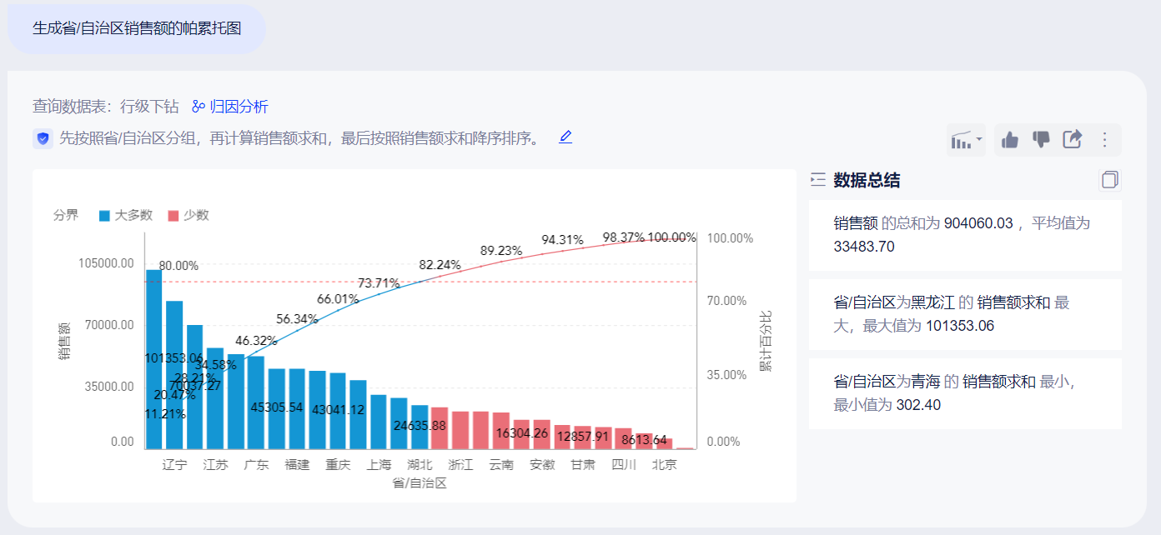1161x535 pixels.
Task: Toggle the 少数 legend series
Action: [x=188, y=215]
